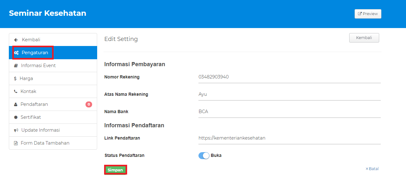Click the Link Pendaftaran input field
The height and width of the screenshot is (178, 406).
click(289, 138)
